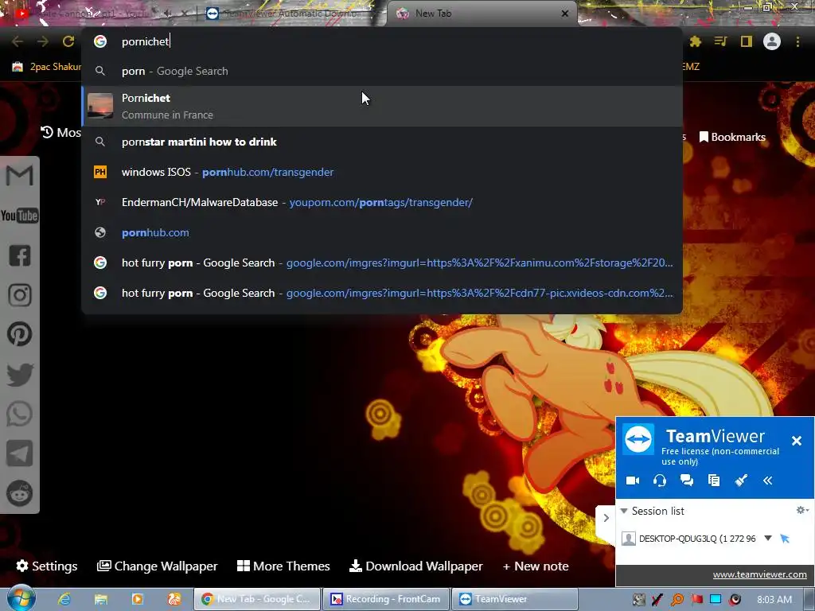The width and height of the screenshot is (815, 611).
Task: Open TeamViewer chat bubbles
Action: [x=687, y=481]
